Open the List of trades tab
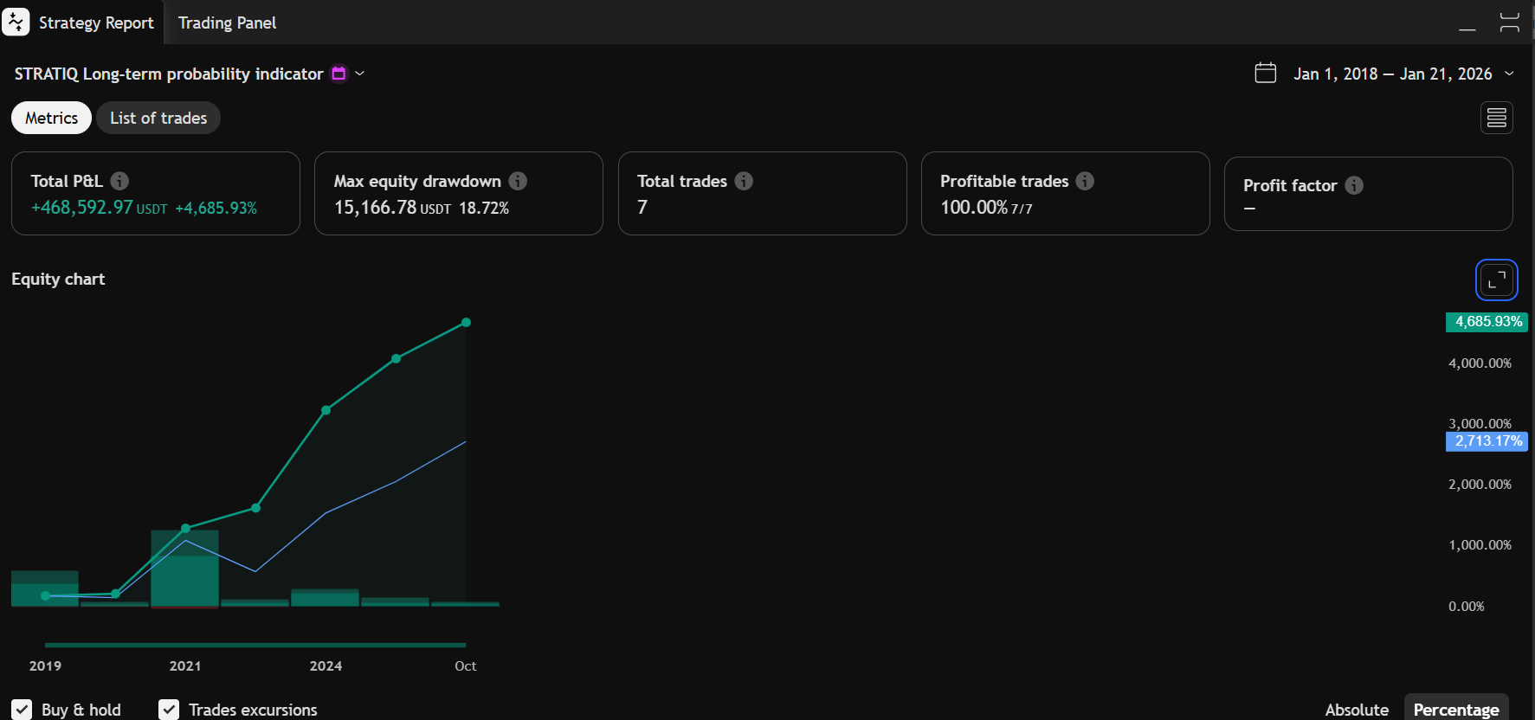The height and width of the screenshot is (720, 1535). point(158,118)
